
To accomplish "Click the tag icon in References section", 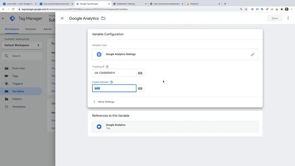I will point(99,126).
